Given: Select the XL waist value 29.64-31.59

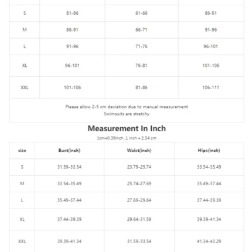Looking at the screenshot, I should point(139,219).
